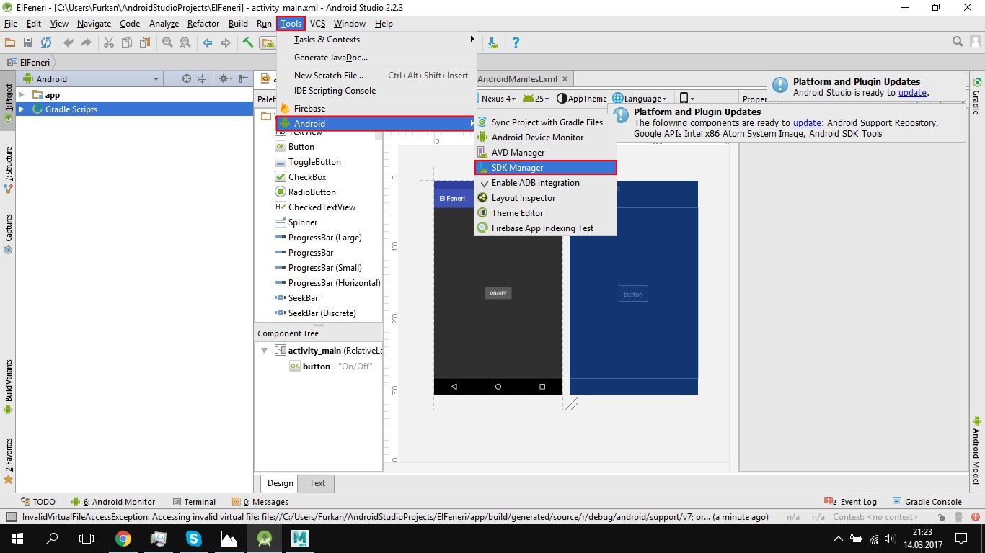Screen dimensions: 985x553
Task: Click the Redo arrow icon
Action: tap(87, 42)
